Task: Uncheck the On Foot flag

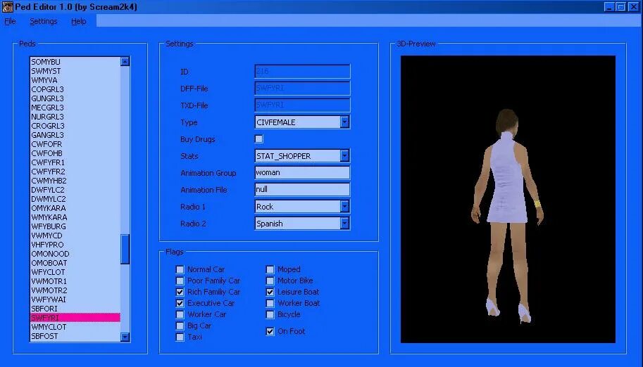Action: [x=270, y=331]
